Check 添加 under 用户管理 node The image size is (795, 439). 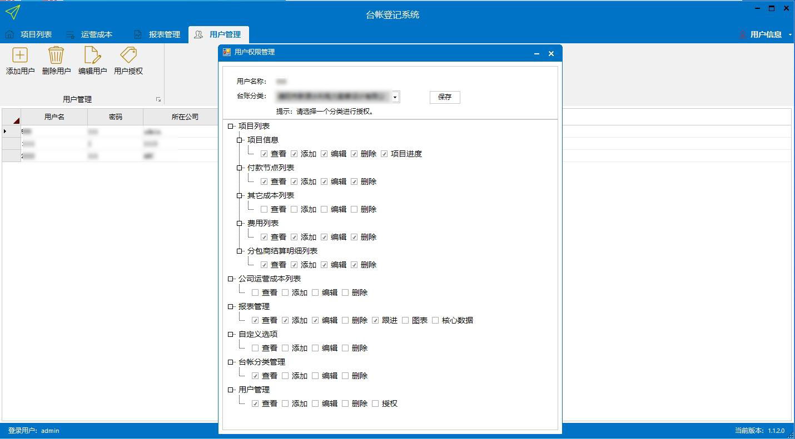pyautogui.click(x=285, y=403)
